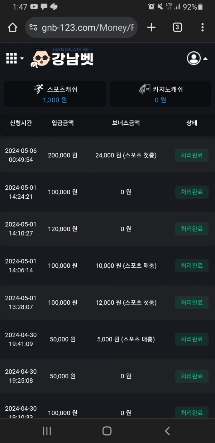Expand the arrow beside the grid menu
Viewport: 215px width, 443px height.
[x=22, y=59]
